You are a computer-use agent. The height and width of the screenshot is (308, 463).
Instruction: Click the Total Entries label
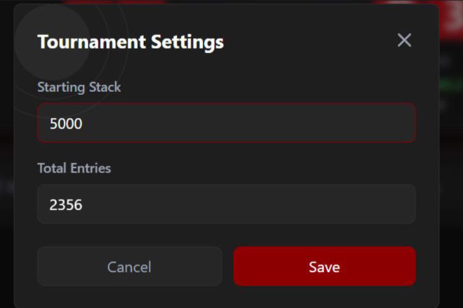[74, 168]
